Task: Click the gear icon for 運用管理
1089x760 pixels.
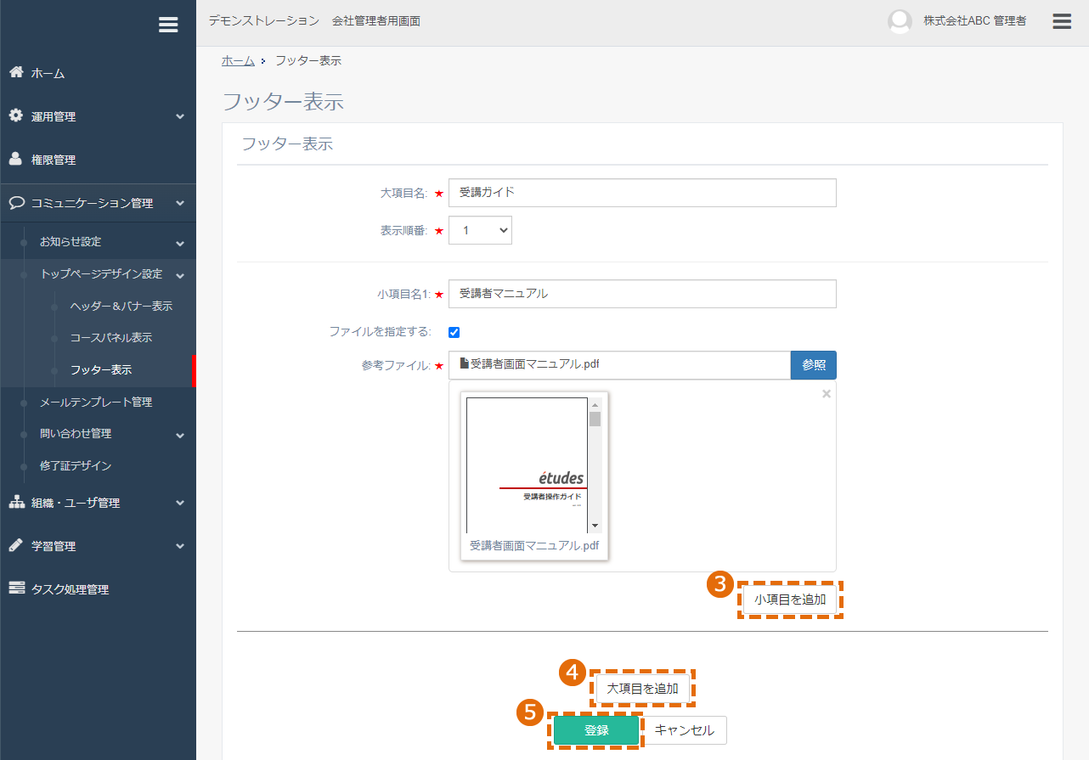Action: (x=16, y=115)
